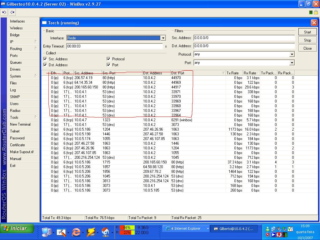Open the My Computer quick launch icon
The image size is (320, 240).
(x=47, y=232)
